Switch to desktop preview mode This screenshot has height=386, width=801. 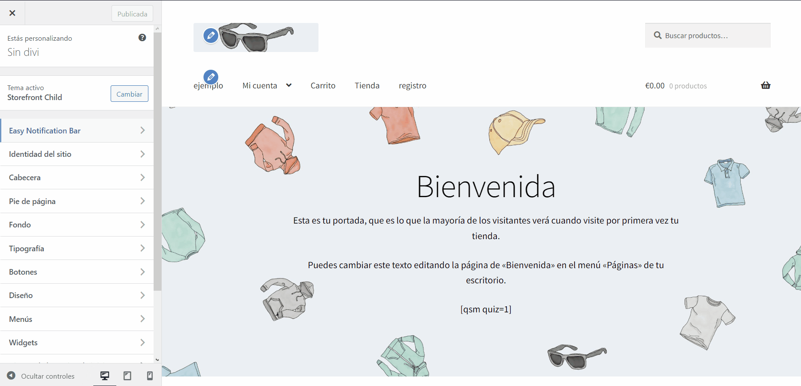coord(105,376)
